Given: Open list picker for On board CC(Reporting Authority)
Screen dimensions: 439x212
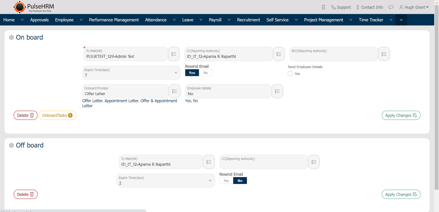Looking at the screenshot, I should point(279,54).
